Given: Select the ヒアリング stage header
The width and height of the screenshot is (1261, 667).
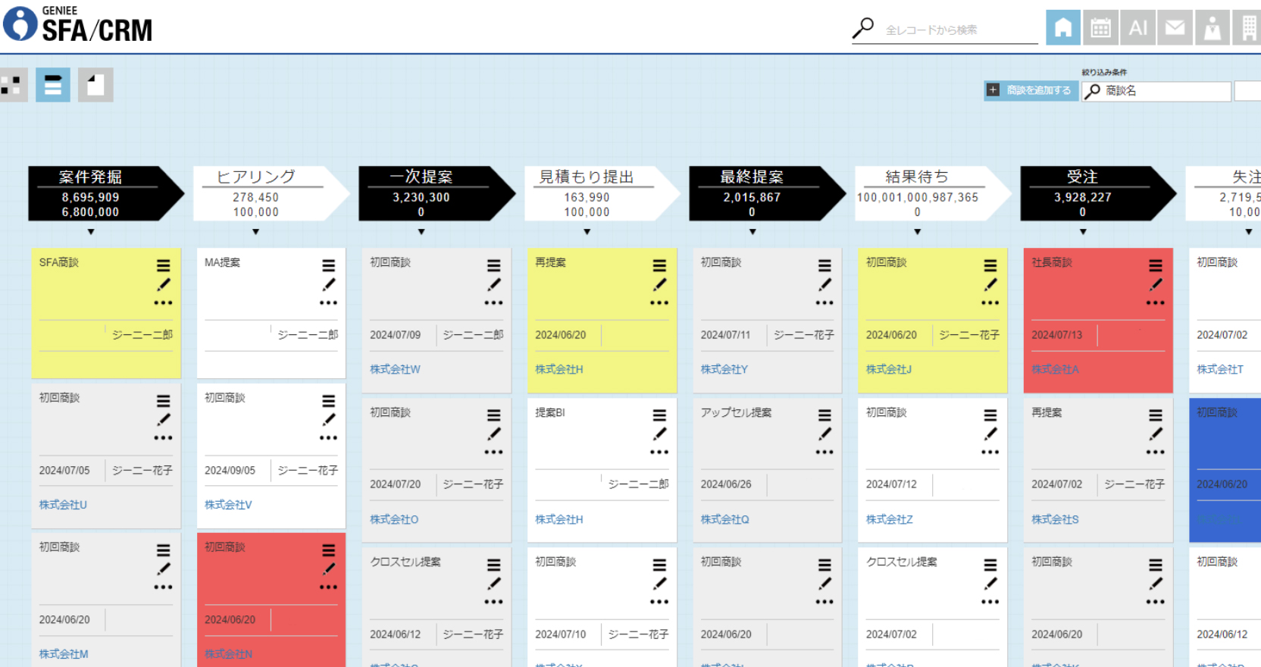Looking at the screenshot, I should coord(271,193).
